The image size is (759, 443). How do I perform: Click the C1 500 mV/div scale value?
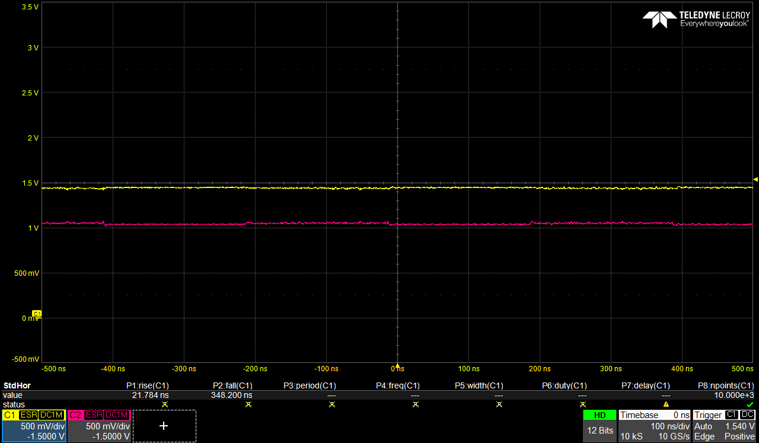tap(44, 426)
